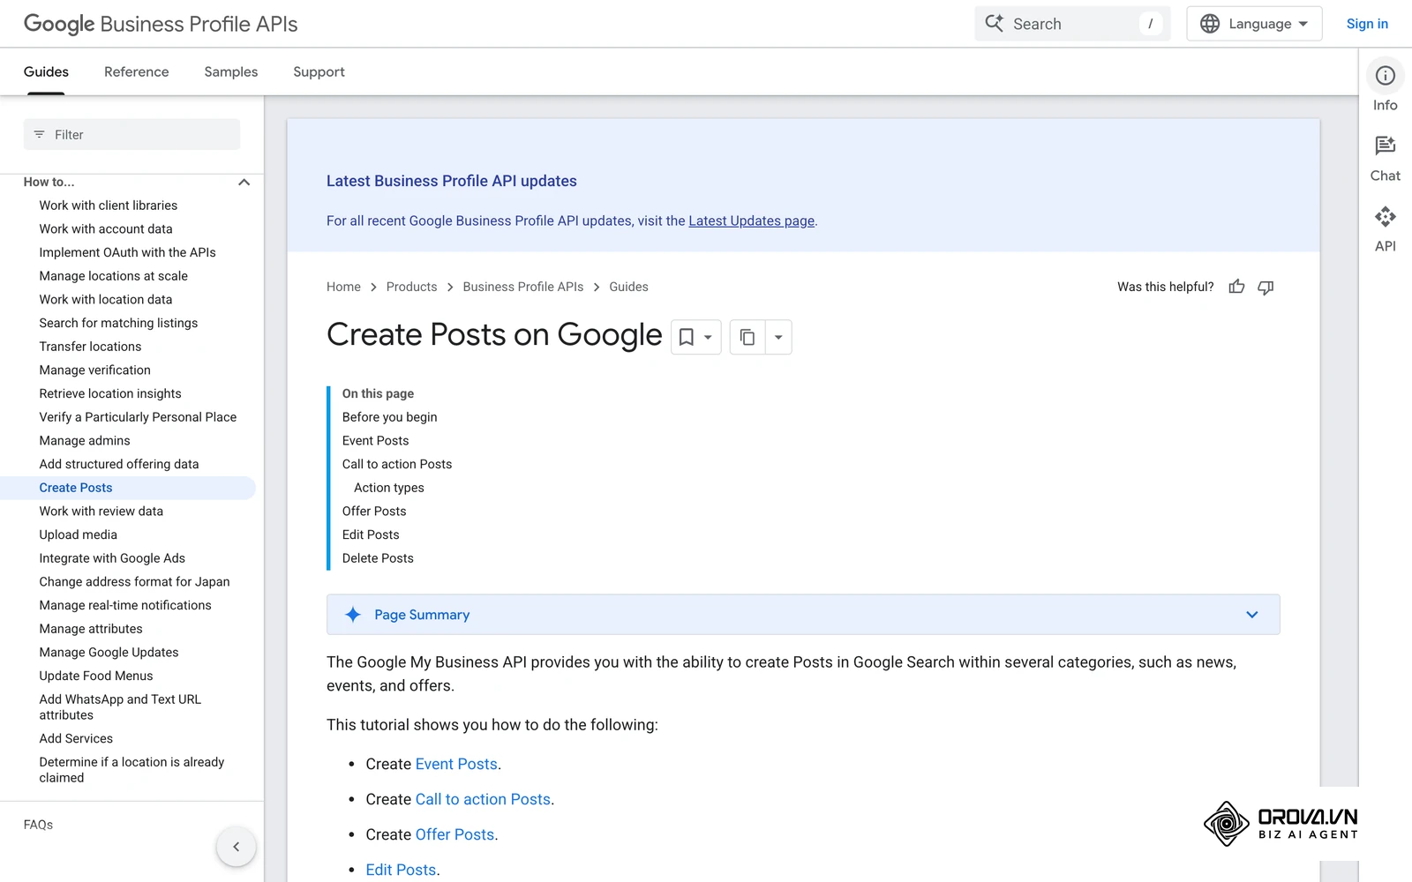Screen dimensions: 1412x882
Task: Click Products in the breadcrumb
Action: pos(411,287)
